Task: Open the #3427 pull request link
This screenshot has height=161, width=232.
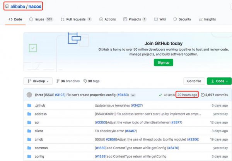Action: point(137,105)
